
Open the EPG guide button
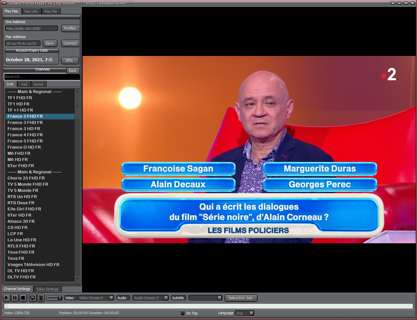(x=69, y=60)
